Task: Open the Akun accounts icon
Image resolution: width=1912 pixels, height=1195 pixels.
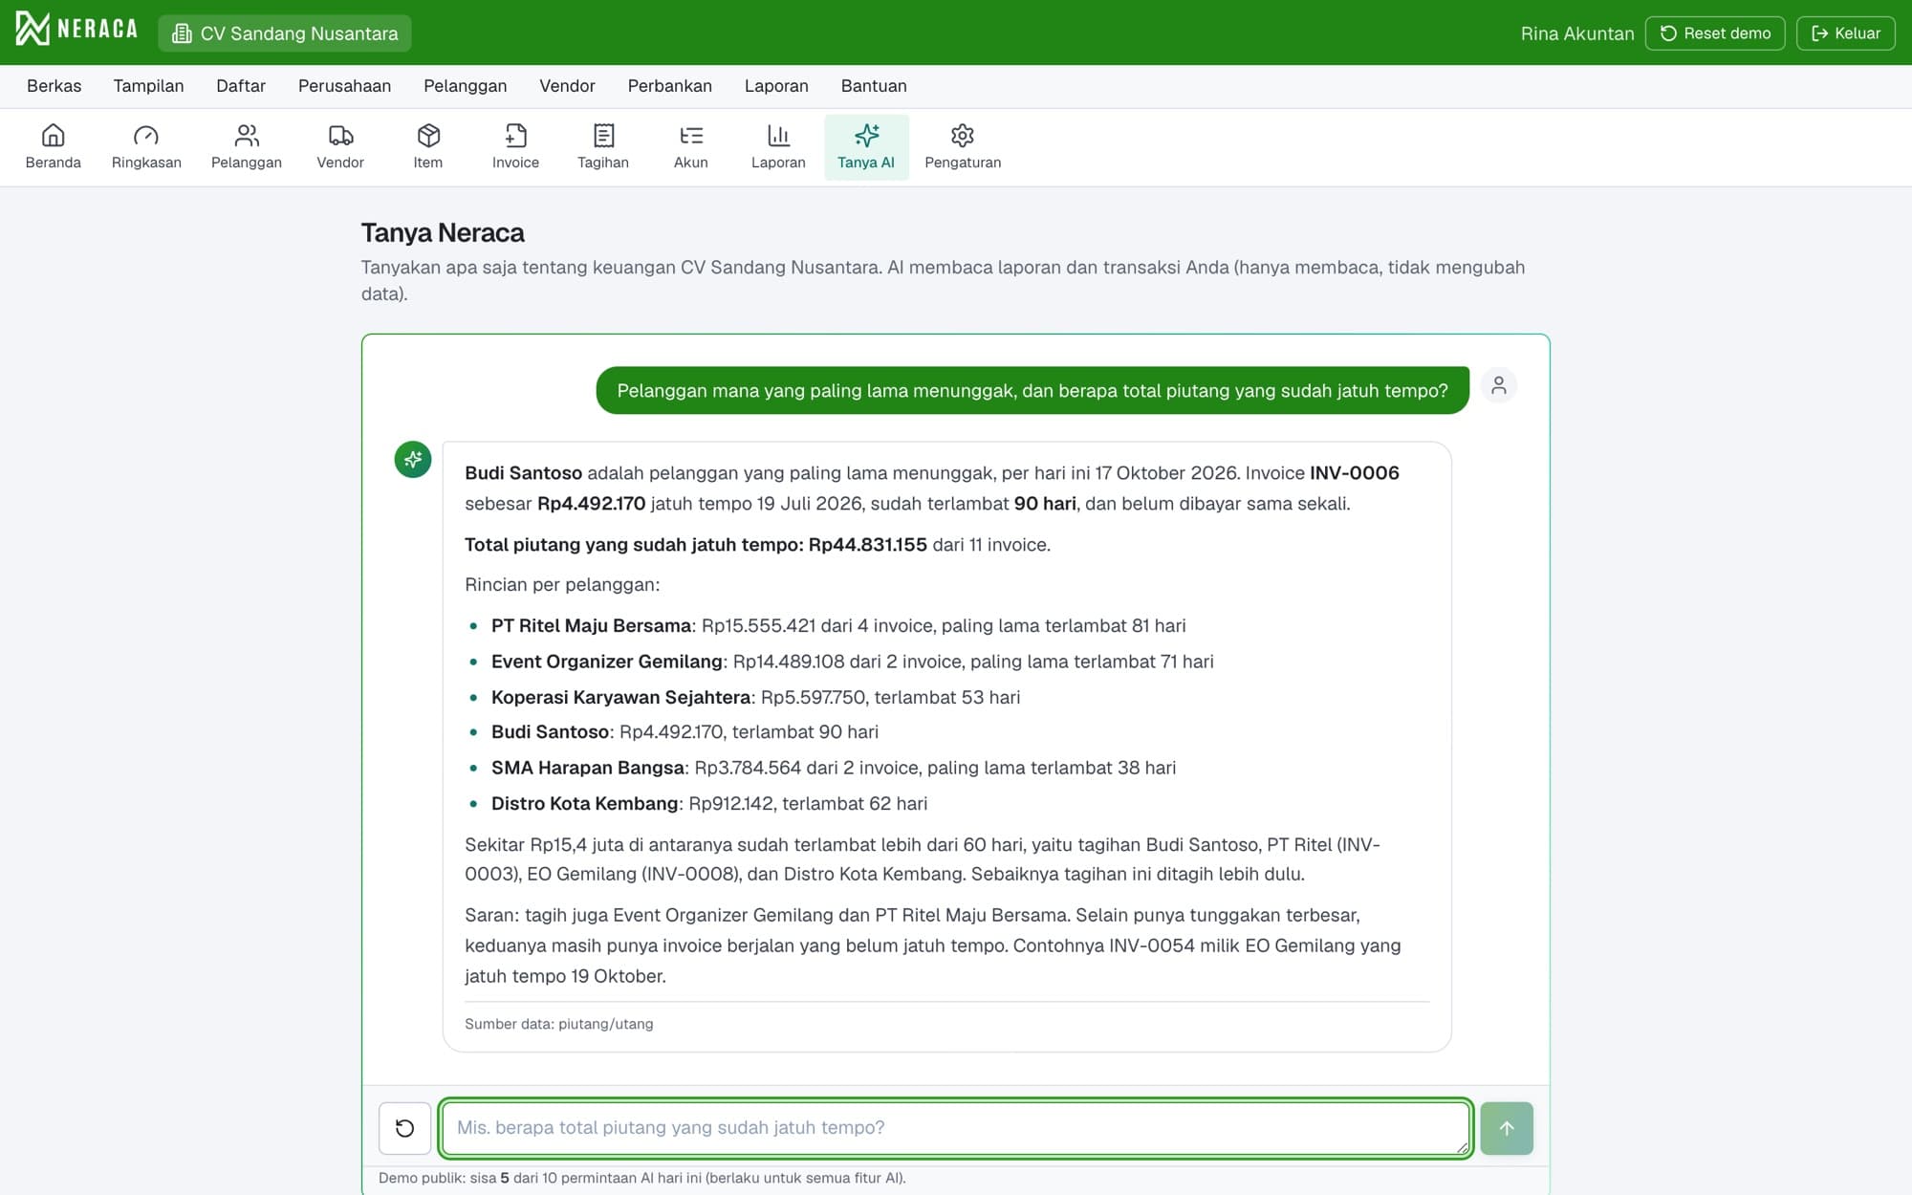Action: (691, 147)
